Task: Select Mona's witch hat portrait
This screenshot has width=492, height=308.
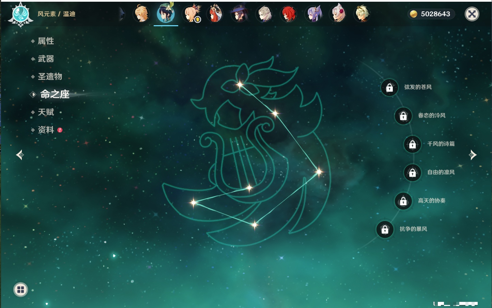Action: tap(240, 14)
